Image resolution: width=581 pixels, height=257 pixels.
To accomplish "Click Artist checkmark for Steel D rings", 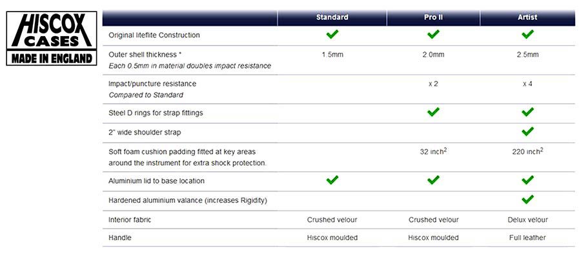I will tap(527, 112).
